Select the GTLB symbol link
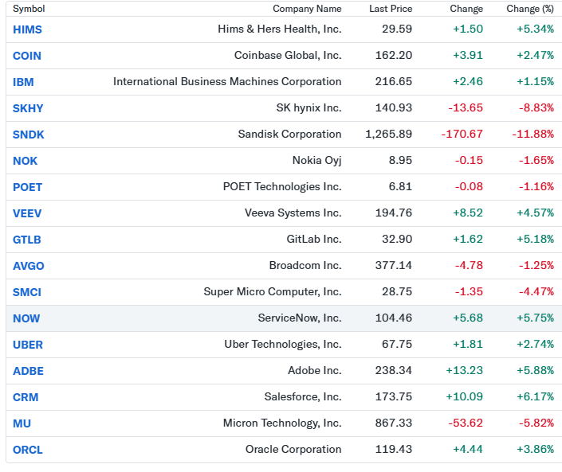Screen dimensions: 562x472 point(27,240)
